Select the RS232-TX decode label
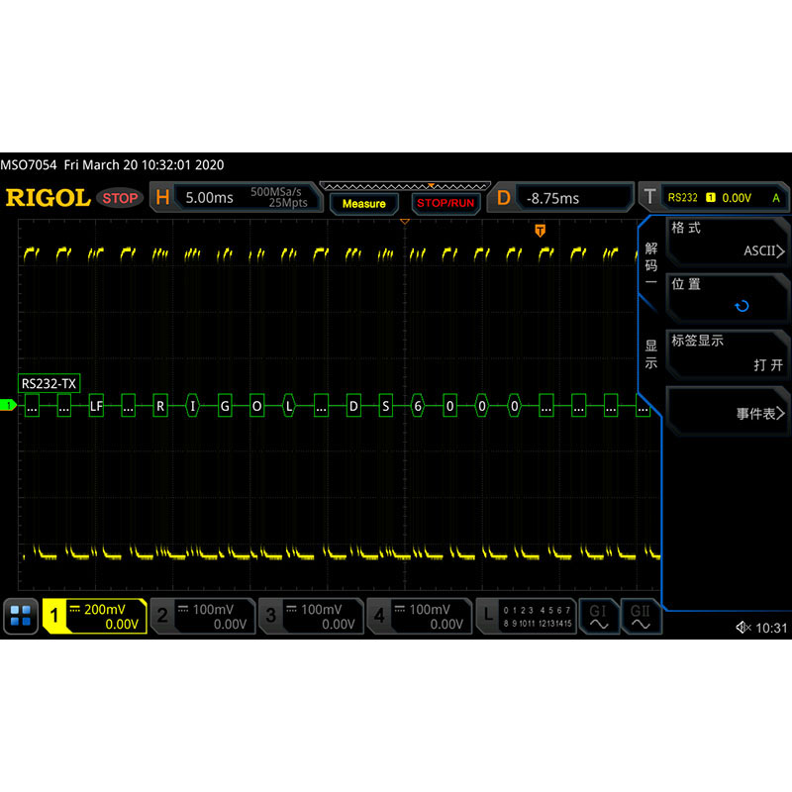This screenshot has height=792, width=792. click(49, 383)
